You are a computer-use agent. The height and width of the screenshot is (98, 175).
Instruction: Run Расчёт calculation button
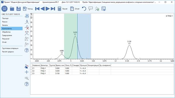(x=63, y=9)
